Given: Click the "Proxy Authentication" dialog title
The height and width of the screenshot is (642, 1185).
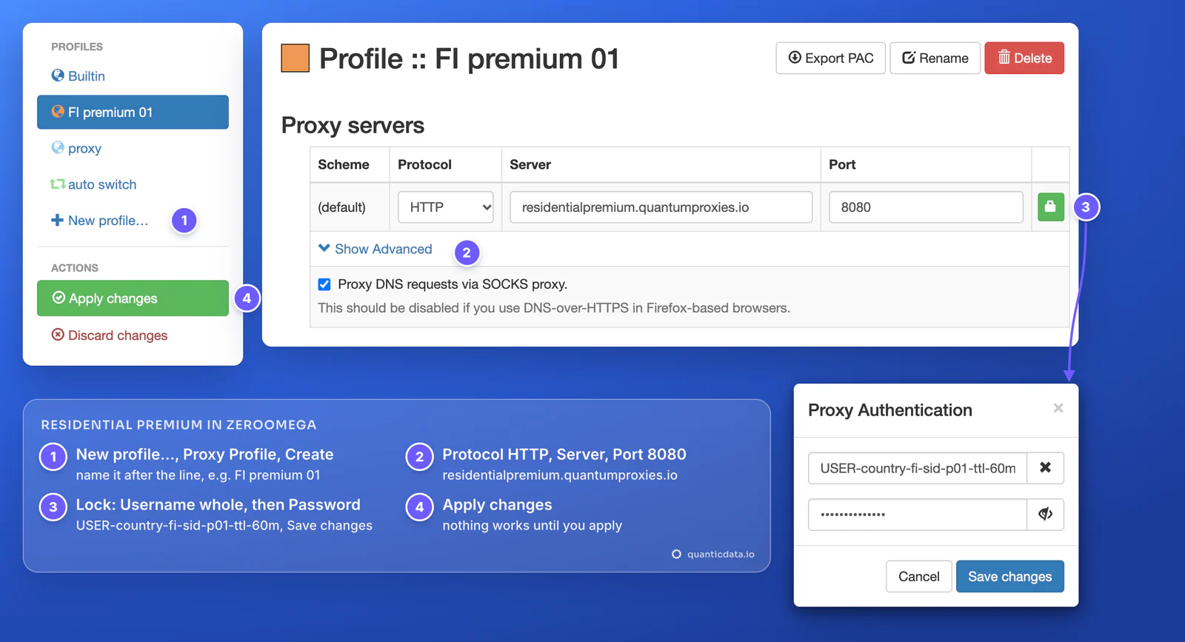Looking at the screenshot, I should 890,410.
